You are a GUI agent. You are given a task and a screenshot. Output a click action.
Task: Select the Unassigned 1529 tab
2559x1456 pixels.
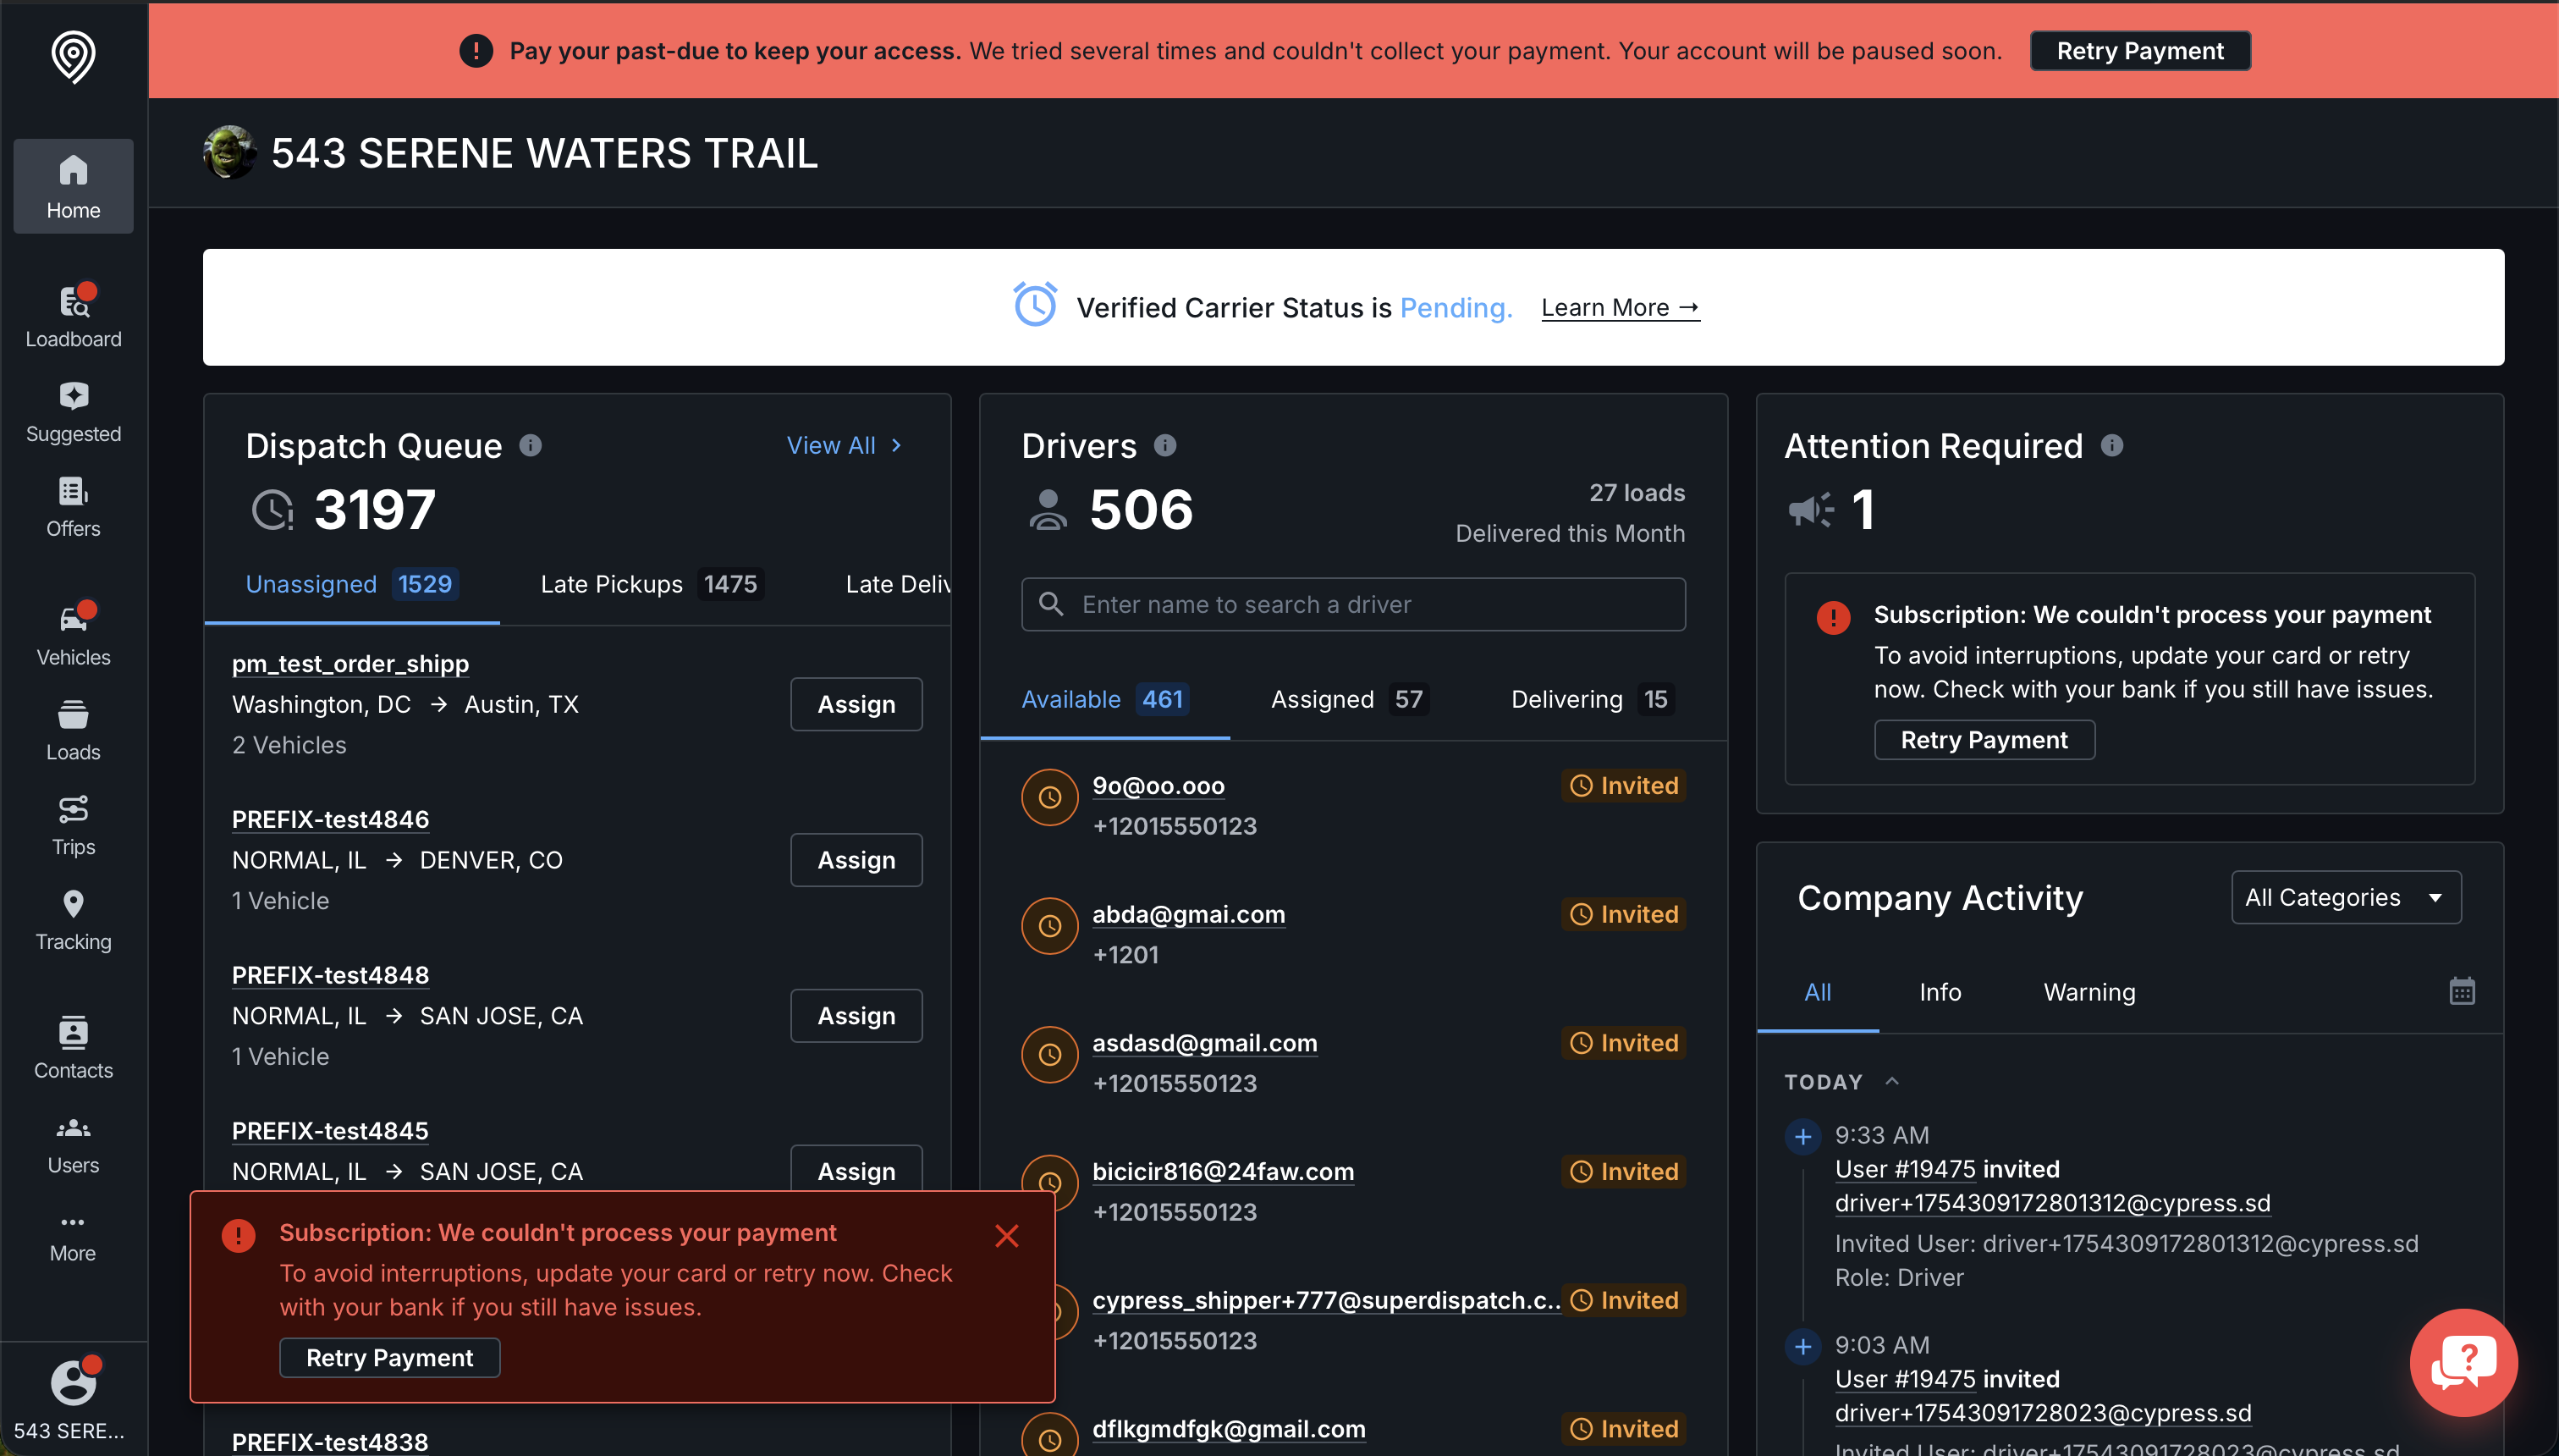[352, 584]
